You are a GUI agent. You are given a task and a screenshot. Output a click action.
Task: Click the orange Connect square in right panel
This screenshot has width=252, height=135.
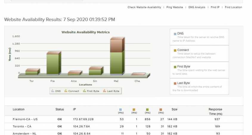pos(175,50)
